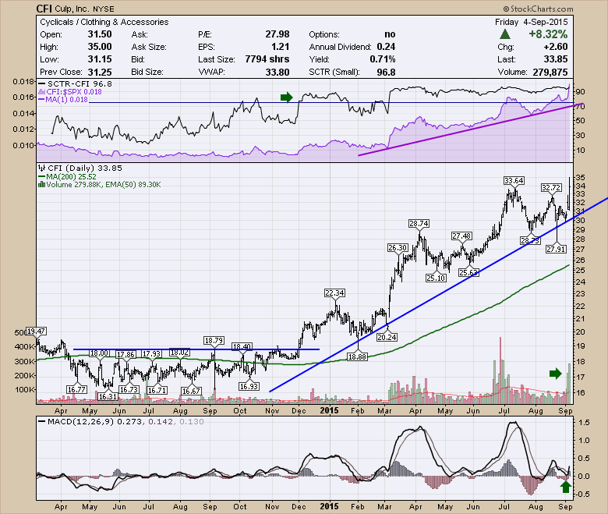Click the Annual Dividend value 0.24

386,47
